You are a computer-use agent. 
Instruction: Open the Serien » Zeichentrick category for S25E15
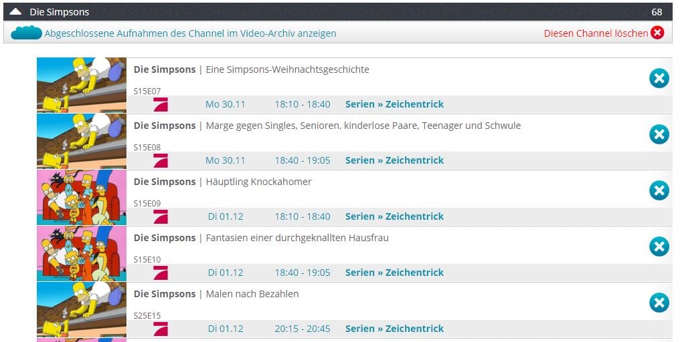point(394,329)
